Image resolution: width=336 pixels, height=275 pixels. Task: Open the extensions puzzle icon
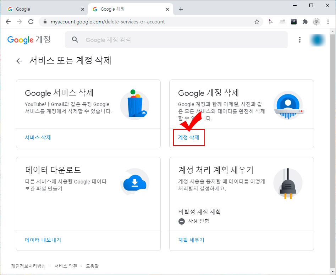pyautogui.click(x=305, y=22)
